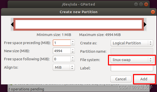Viewport: 157px width, 92px height.
Task: Click the disabled Partition name field
Action: 132,51
